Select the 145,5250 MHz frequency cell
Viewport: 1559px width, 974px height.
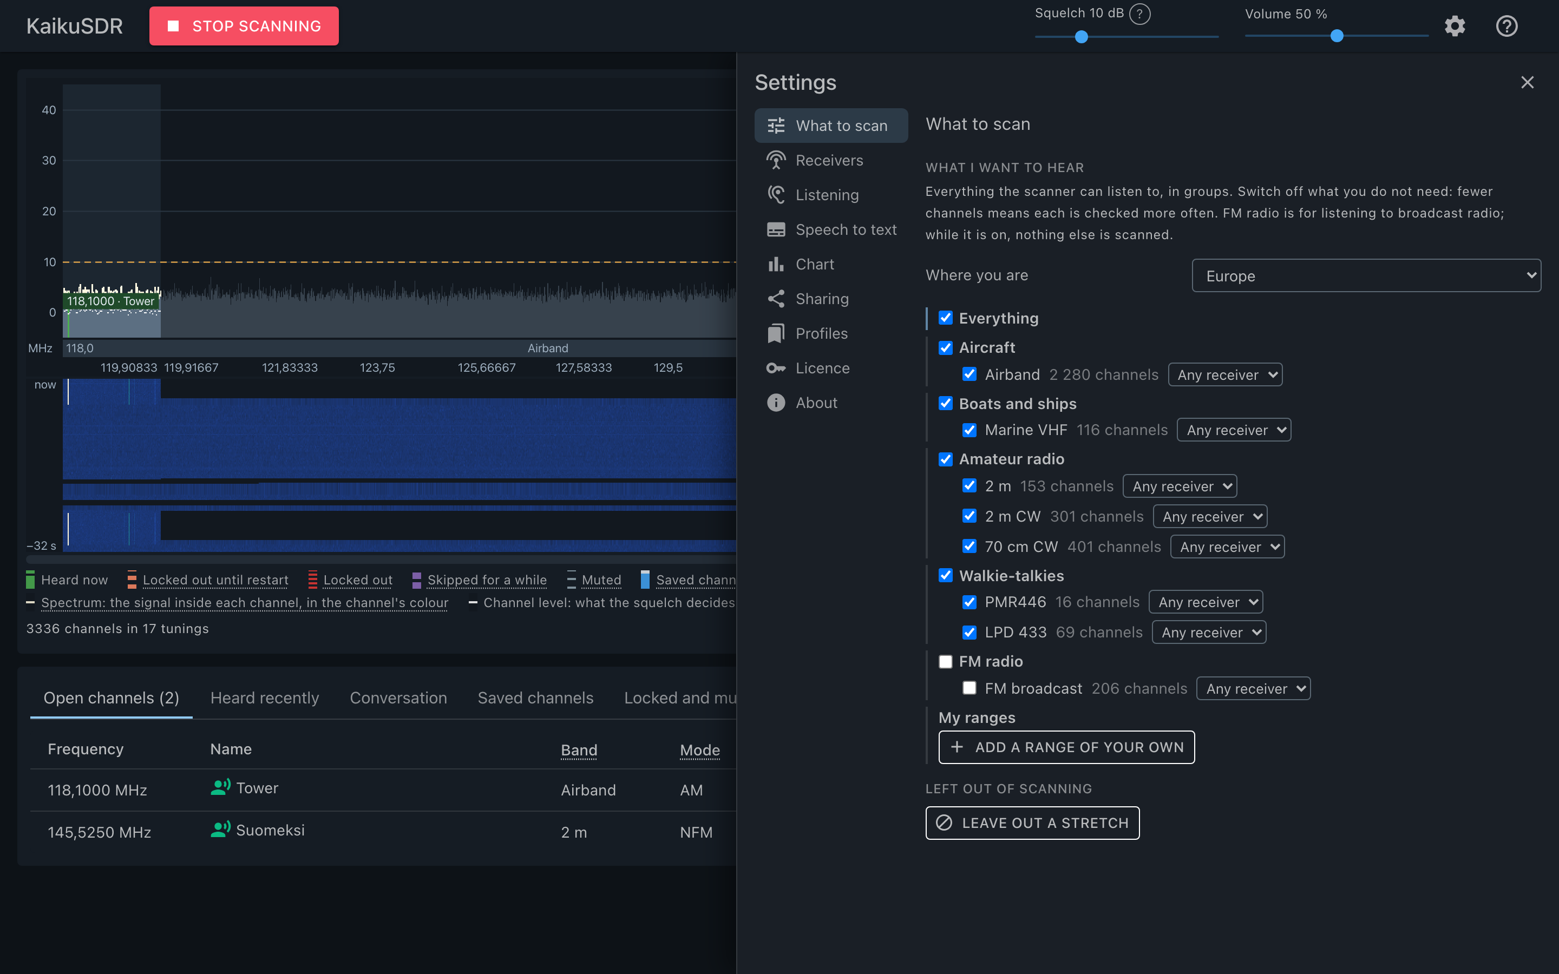pyautogui.click(x=99, y=832)
